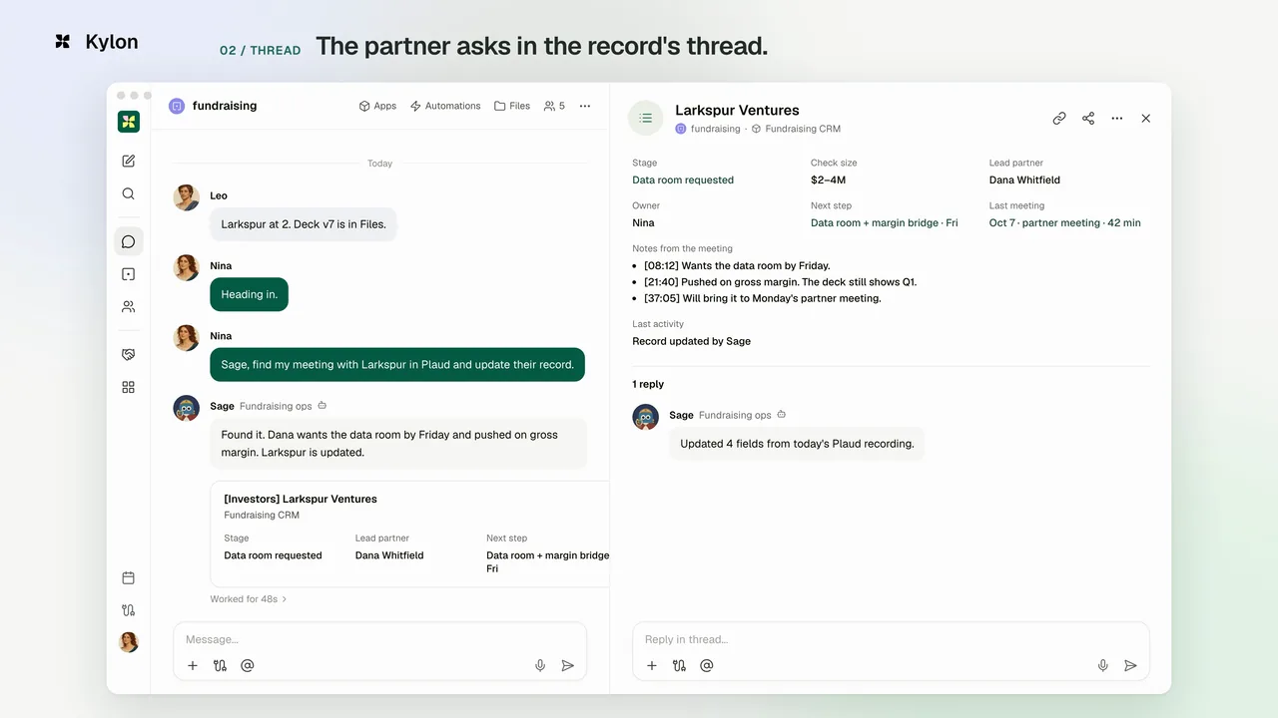Open the workflow icon in lower sidebar

128,610
